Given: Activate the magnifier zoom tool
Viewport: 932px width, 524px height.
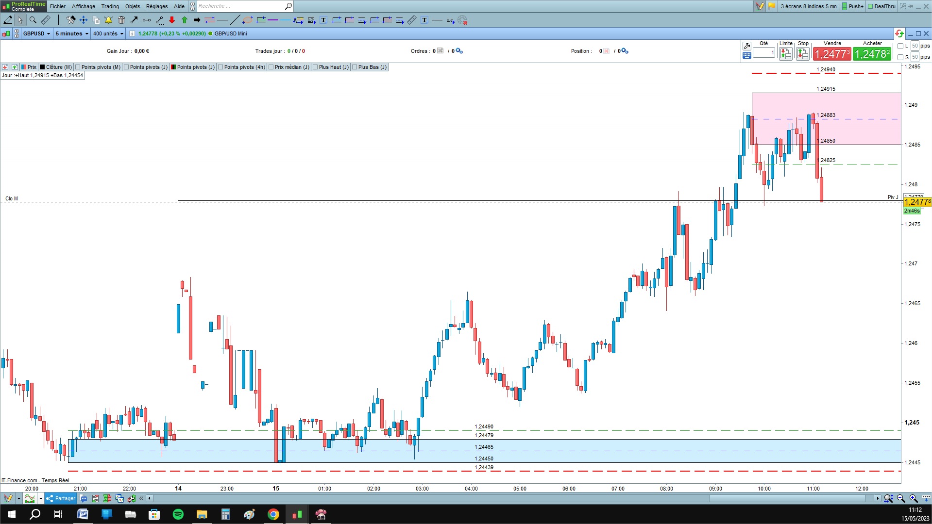Looking at the screenshot, I should [33, 20].
